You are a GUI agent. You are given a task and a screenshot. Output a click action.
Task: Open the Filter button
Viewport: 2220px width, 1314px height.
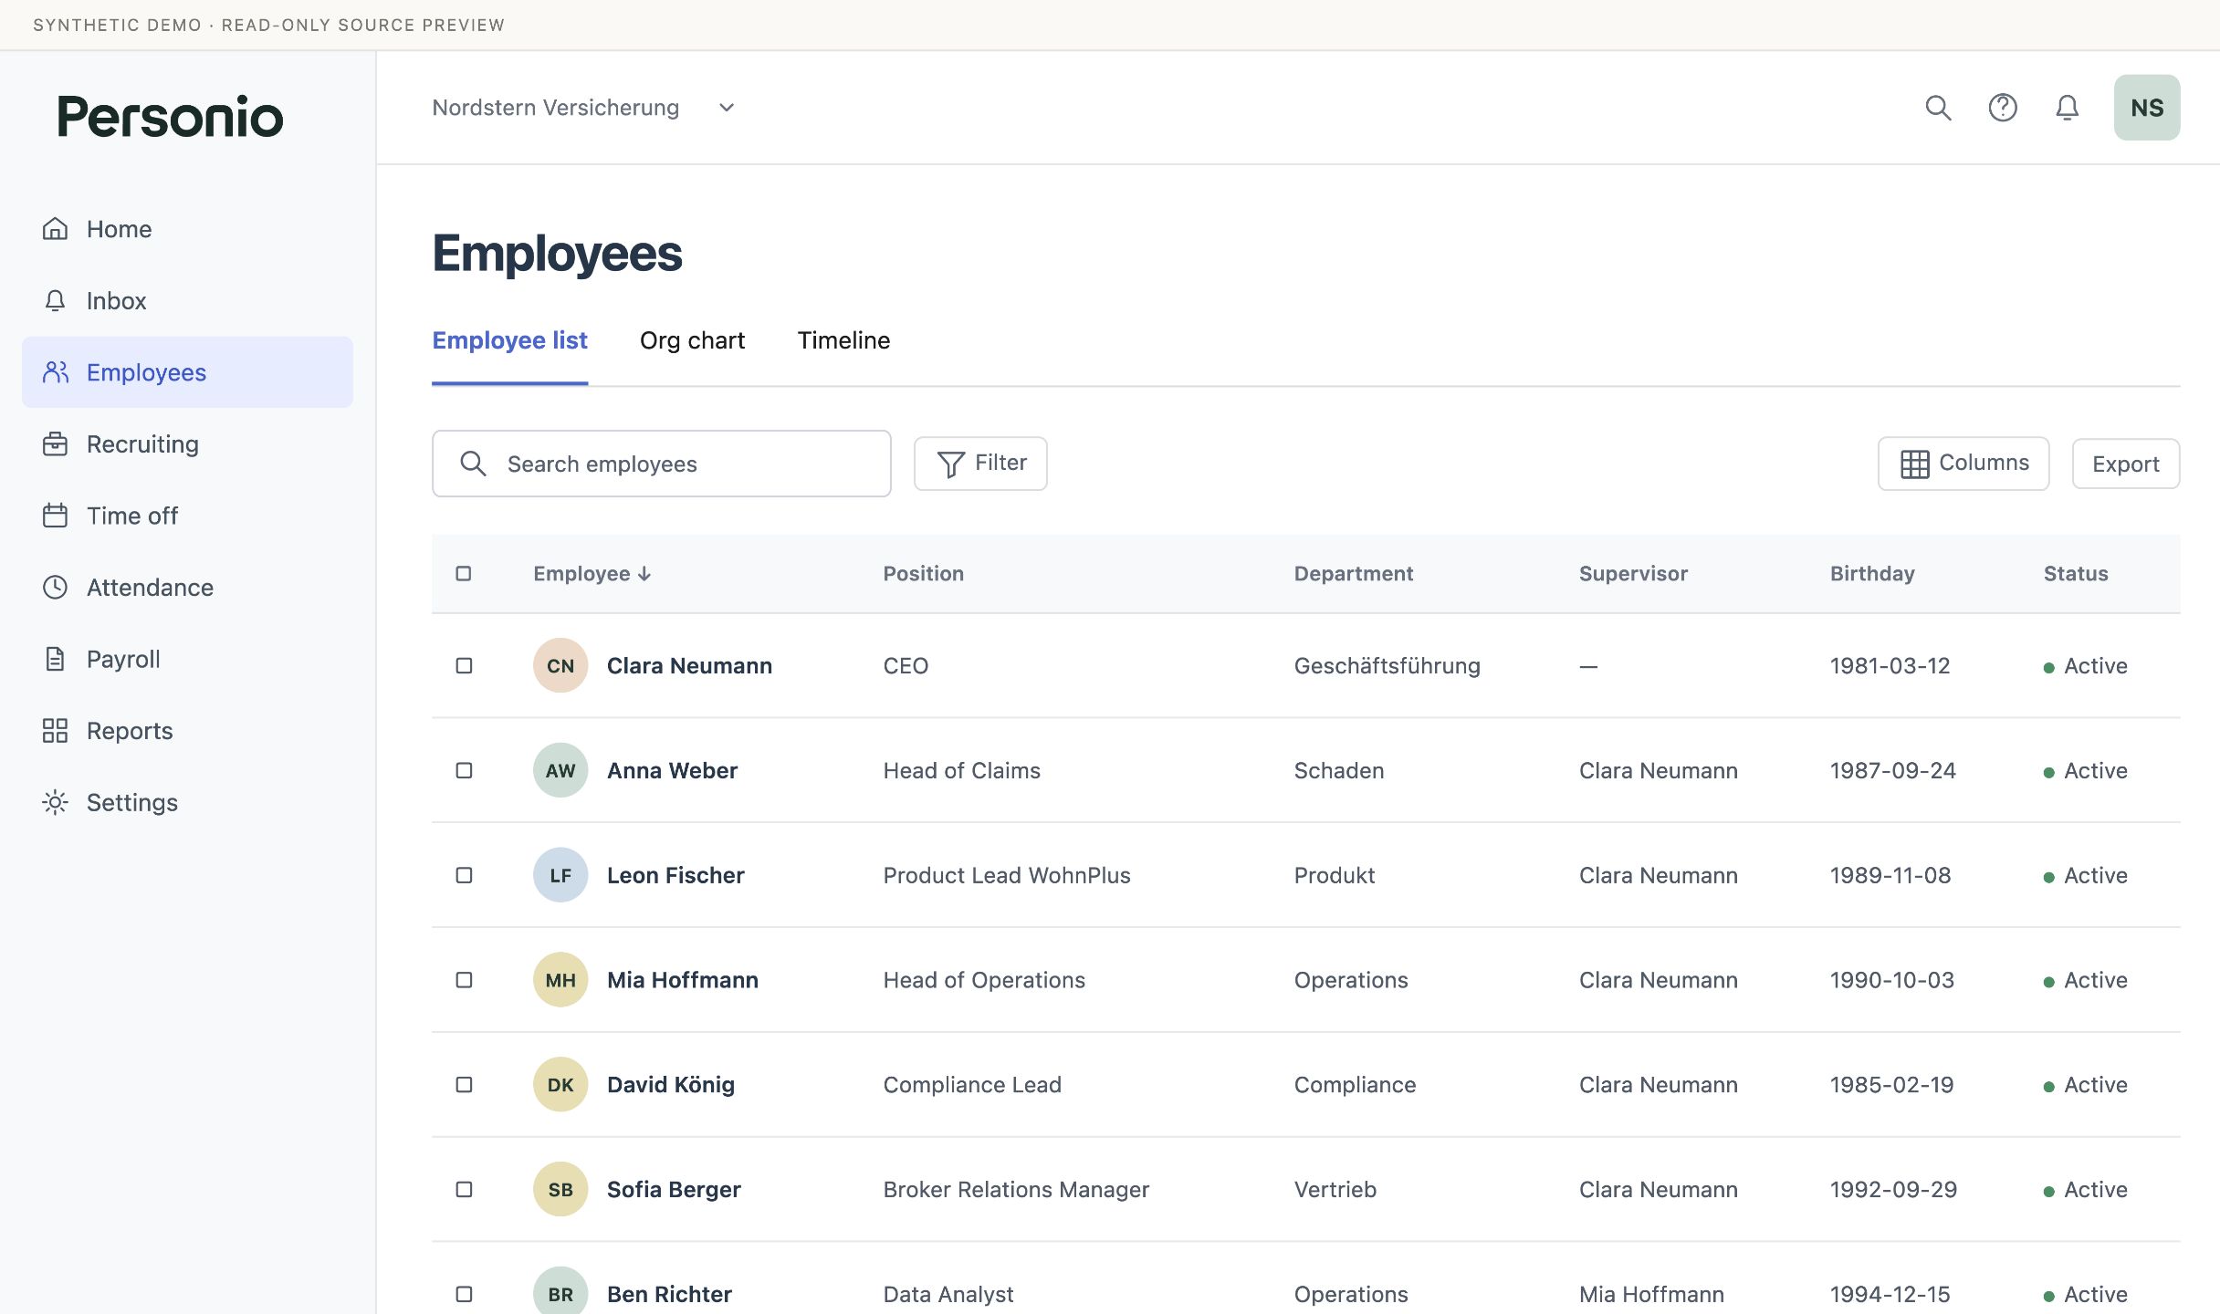pyautogui.click(x=980, y=464)
